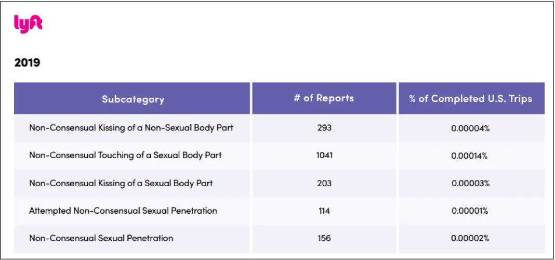Click Attempted Non-Consensual Sexual Penetration row label
The height and width of the screenshot is (260, 555).
click(123, 211)
